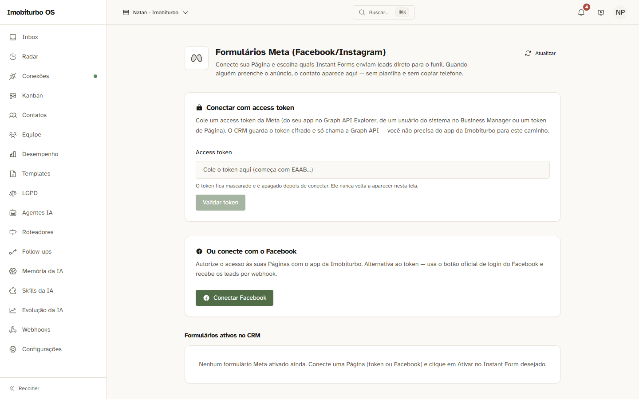This screenshot has width=639, height=399.
Task: Click the Follow-ups label in sidebar
Action: (37, 252)
